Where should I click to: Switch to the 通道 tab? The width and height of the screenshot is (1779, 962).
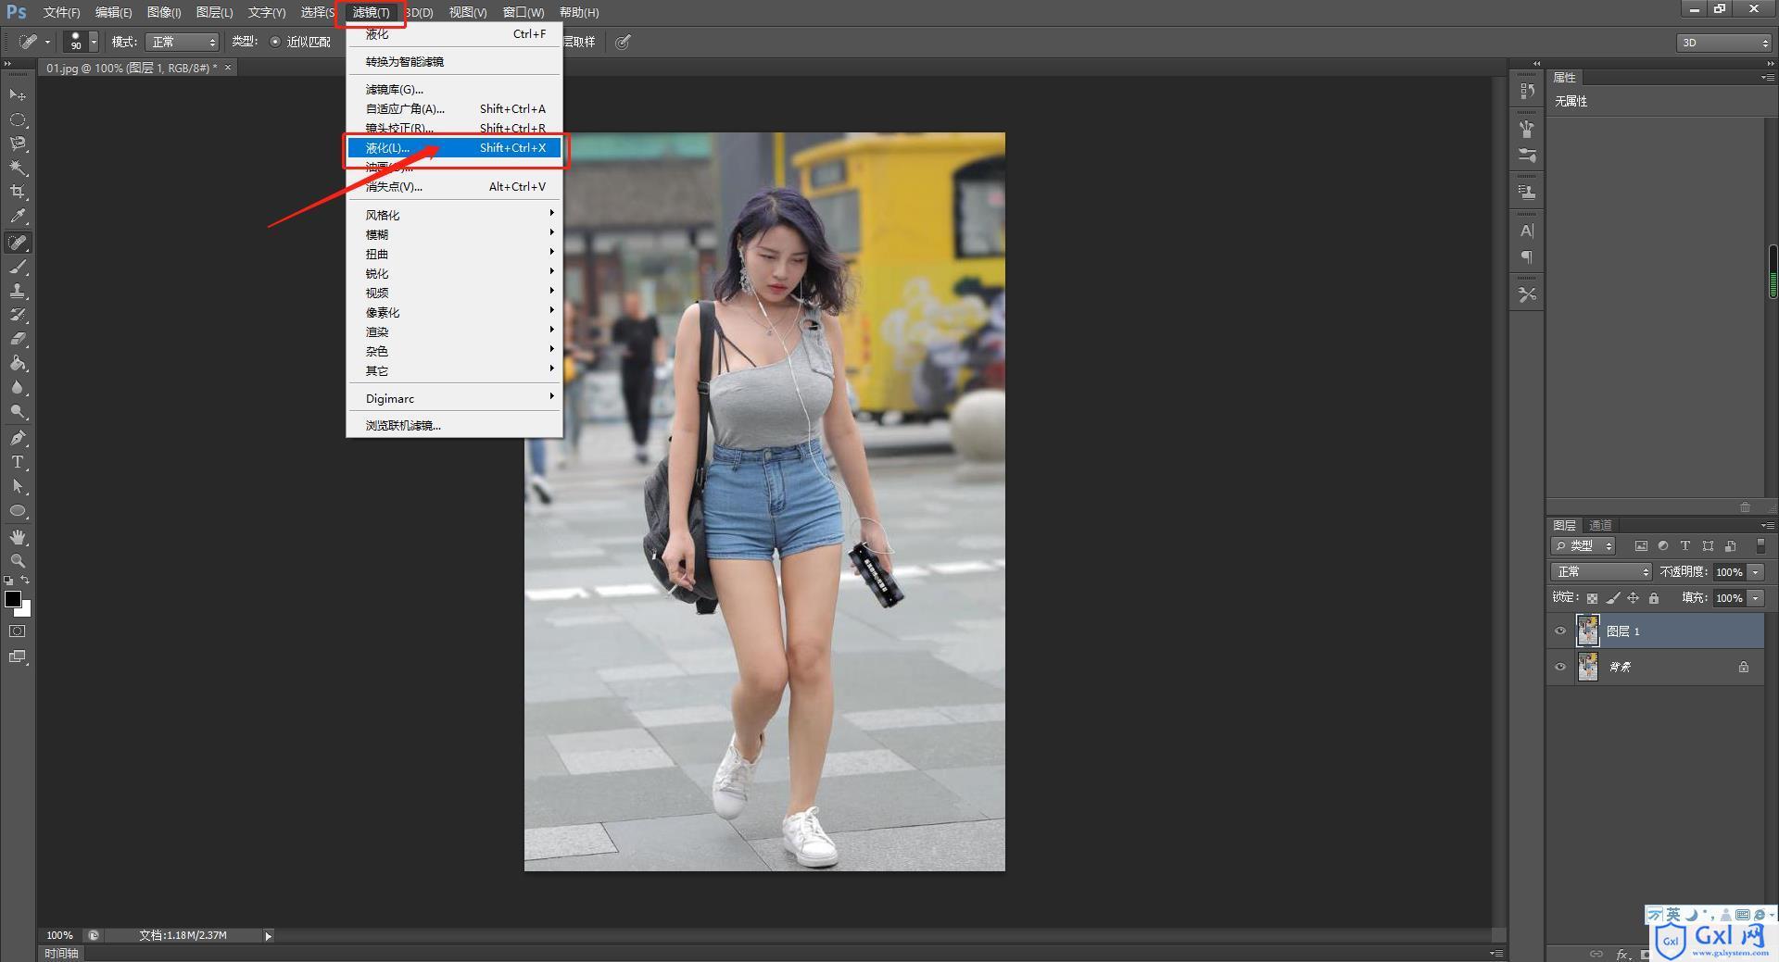1600,525
